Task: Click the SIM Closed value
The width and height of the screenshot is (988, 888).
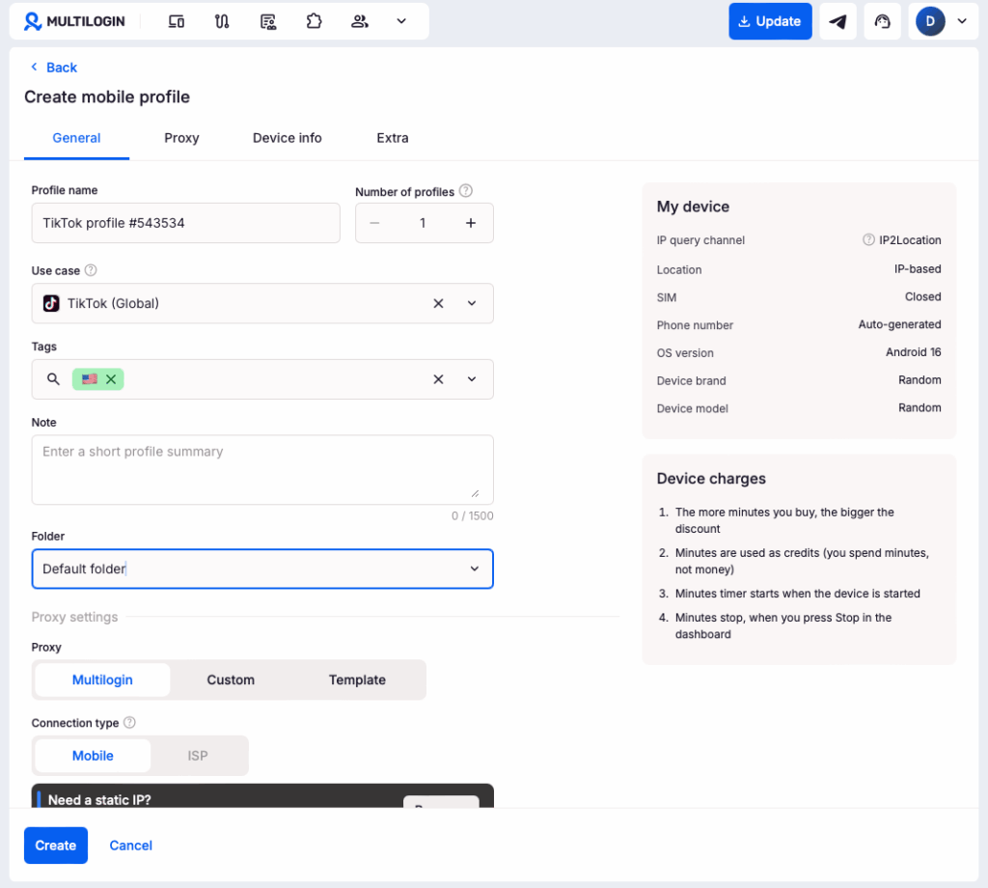Action: pyautogui.click(x=923, y=297)
